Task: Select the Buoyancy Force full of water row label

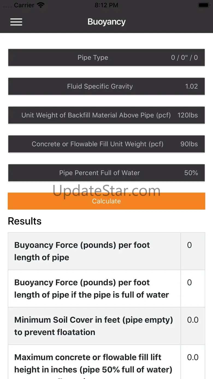Action: (x=91, y=289)
